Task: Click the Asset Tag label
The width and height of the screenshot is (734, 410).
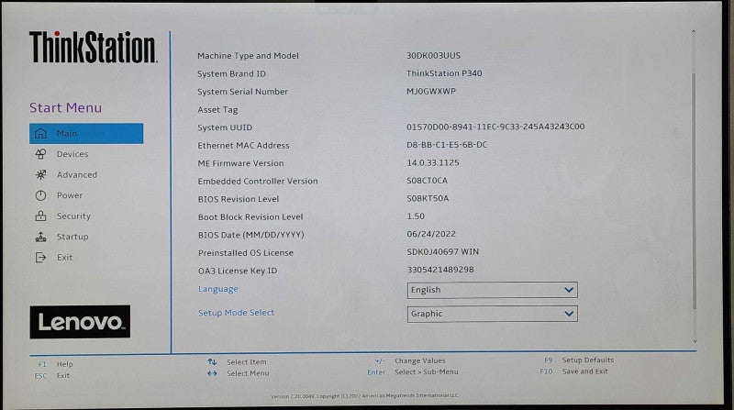Action: (217, 109)
